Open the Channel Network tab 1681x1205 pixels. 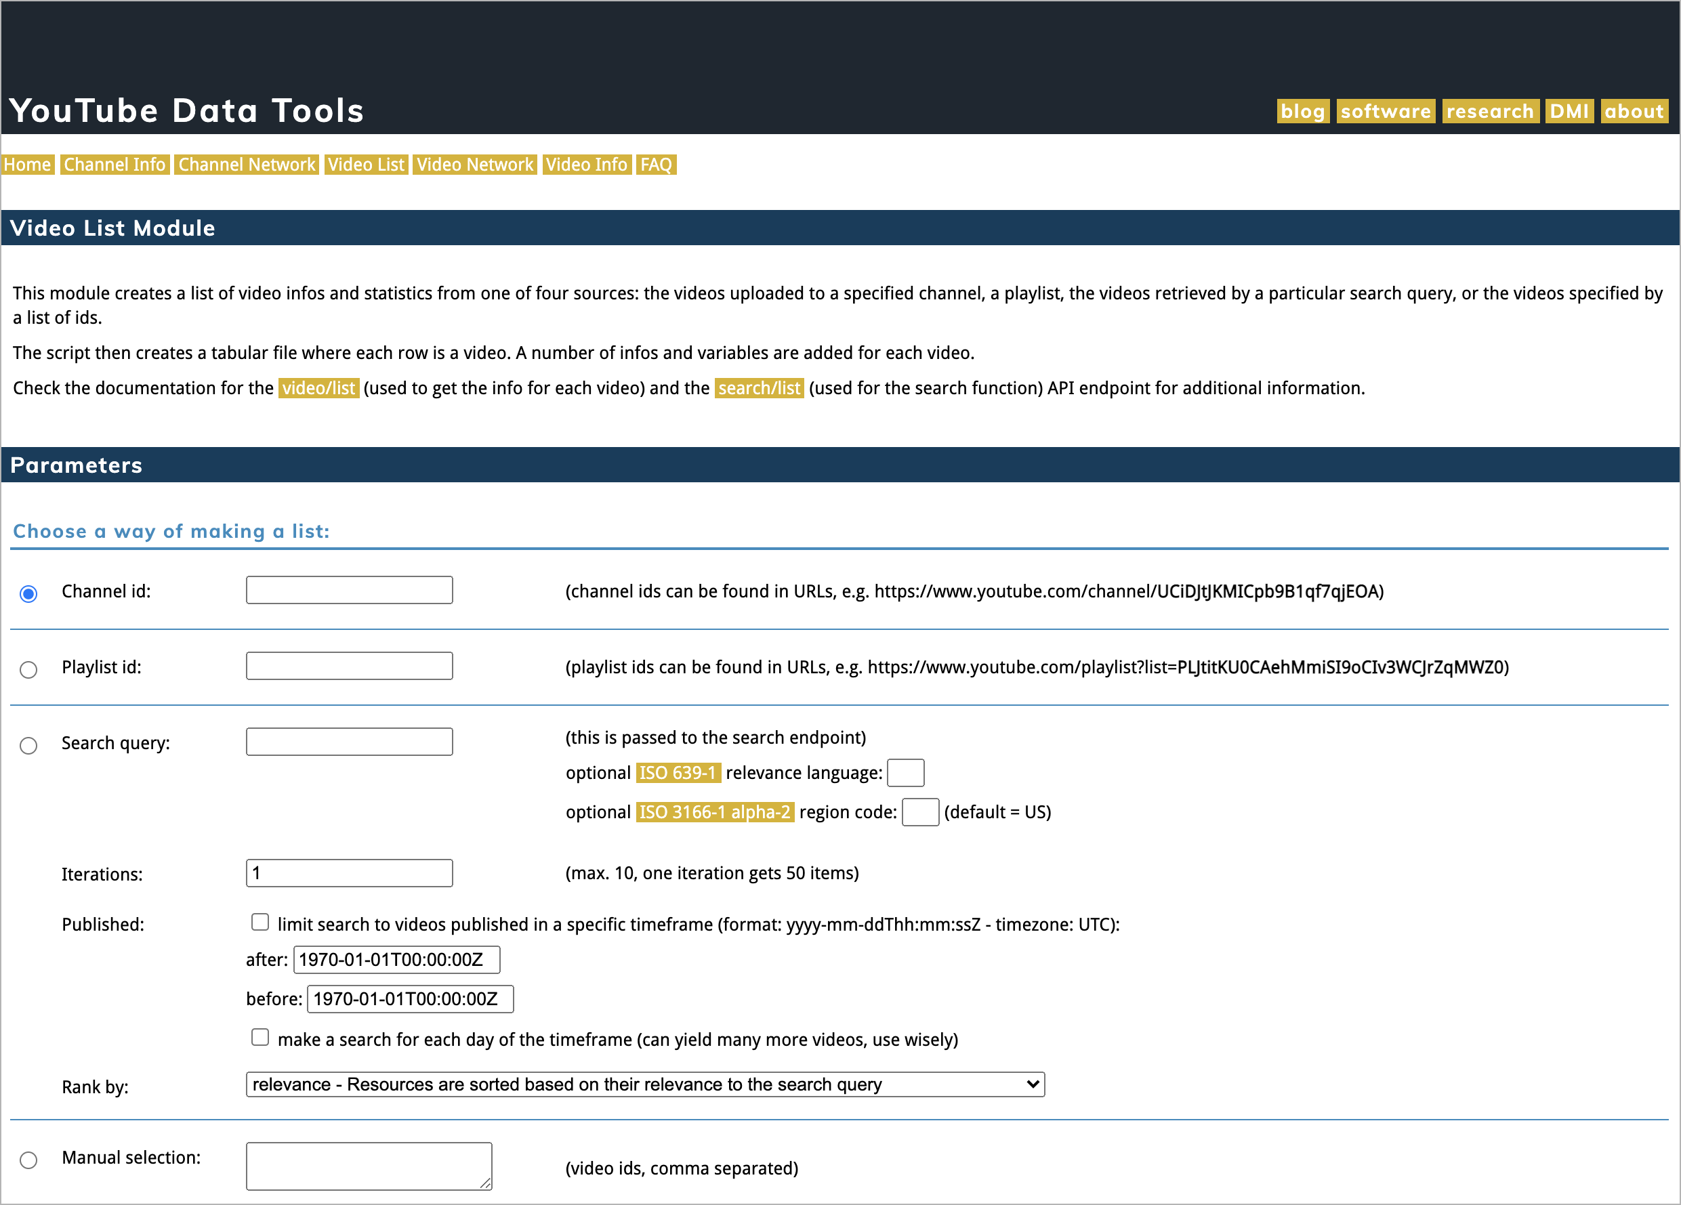point(247,165)
